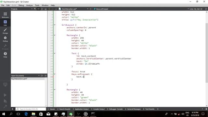Open the Edit menu

click(x=8, y=5)
